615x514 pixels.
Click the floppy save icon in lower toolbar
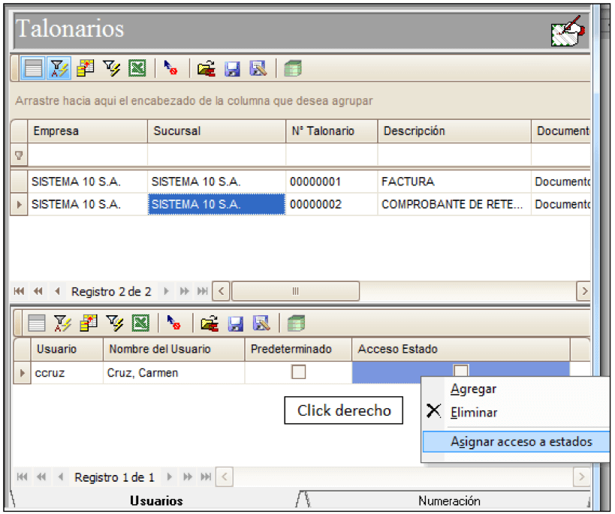coord(235,324)
